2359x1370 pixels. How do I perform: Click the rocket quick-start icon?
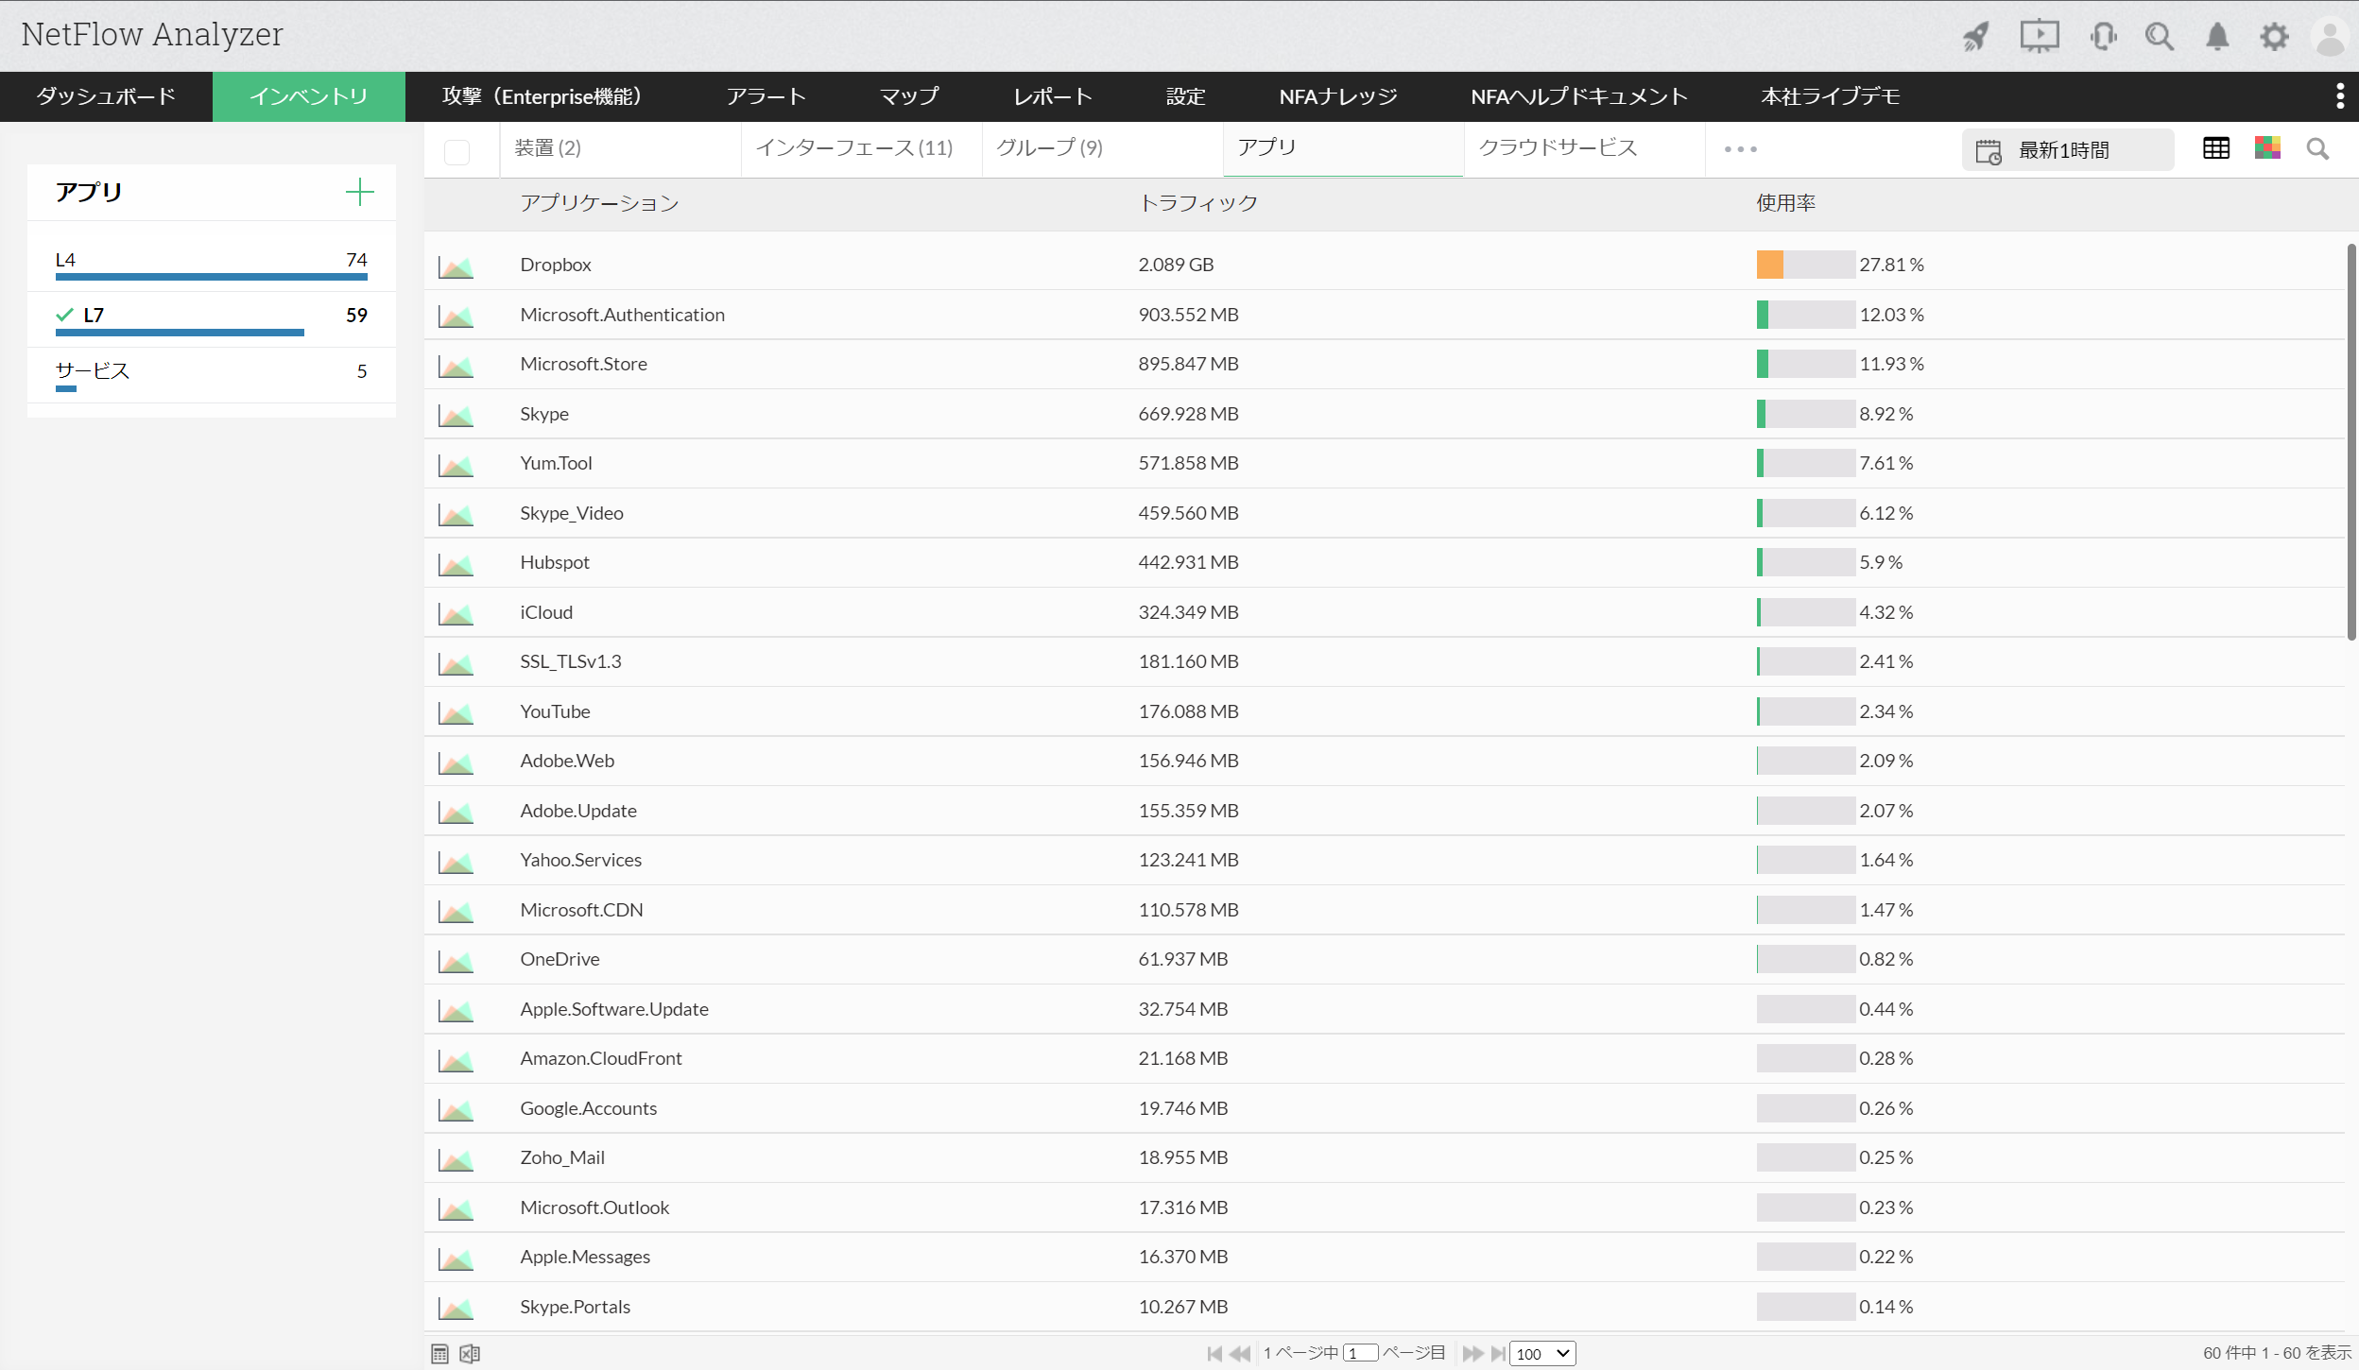tap(1976, 37)
